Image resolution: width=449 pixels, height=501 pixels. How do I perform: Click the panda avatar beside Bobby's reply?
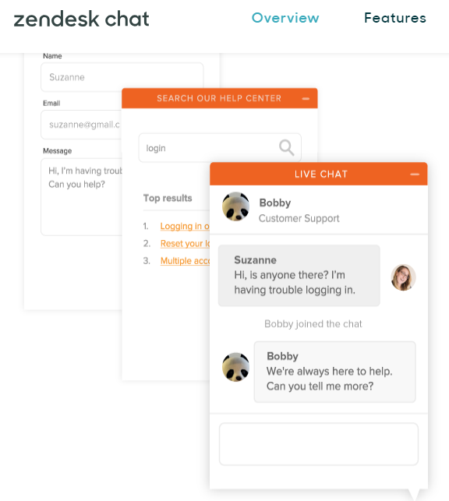coord(236,367)
